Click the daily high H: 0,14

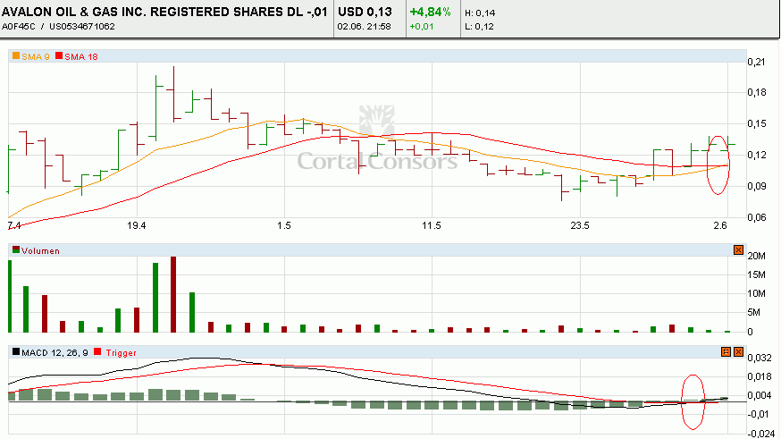[x=480, y=14]
